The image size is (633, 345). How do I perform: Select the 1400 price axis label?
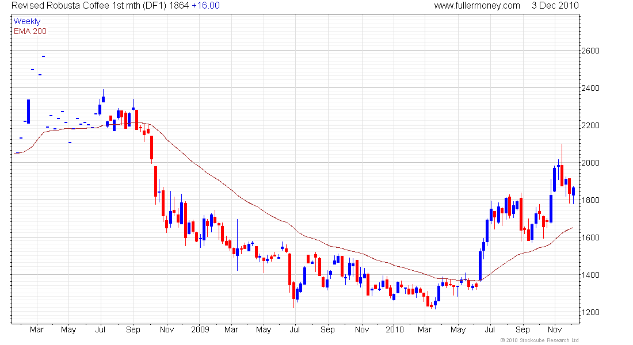click(590, 275)
